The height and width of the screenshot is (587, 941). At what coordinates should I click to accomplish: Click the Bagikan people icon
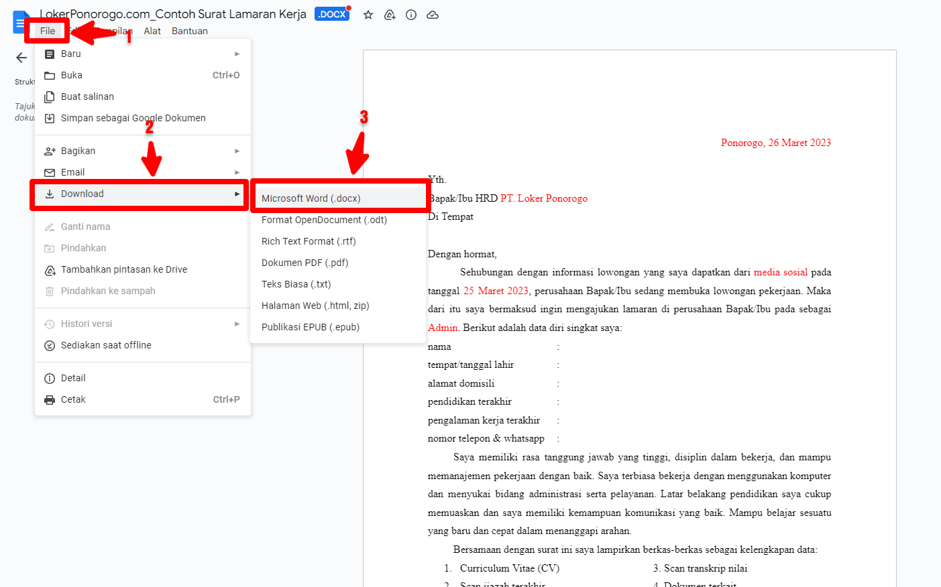50,151
